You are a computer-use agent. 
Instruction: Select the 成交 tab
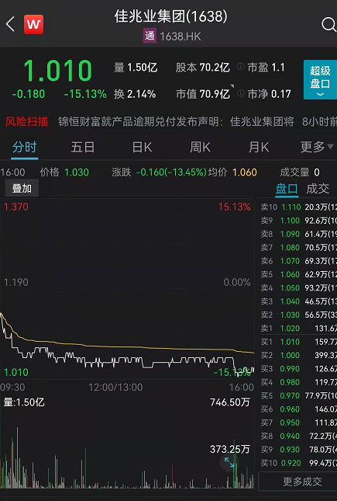318,189
